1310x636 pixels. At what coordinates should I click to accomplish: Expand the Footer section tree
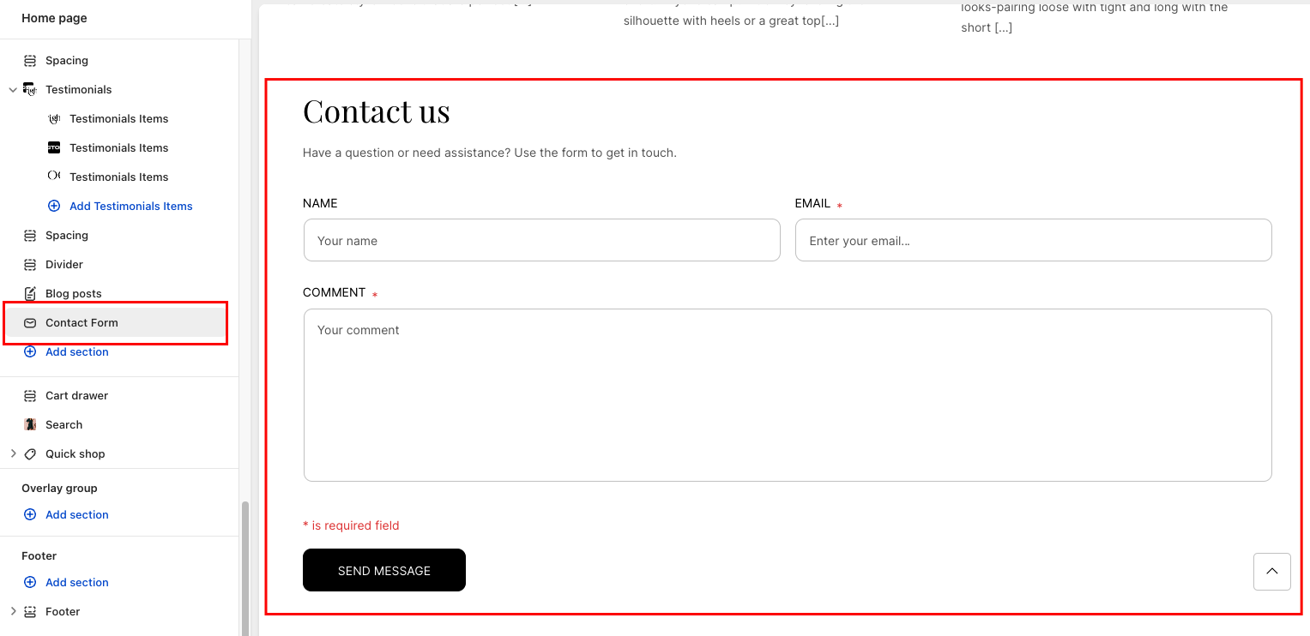click(x=13, y=612)
